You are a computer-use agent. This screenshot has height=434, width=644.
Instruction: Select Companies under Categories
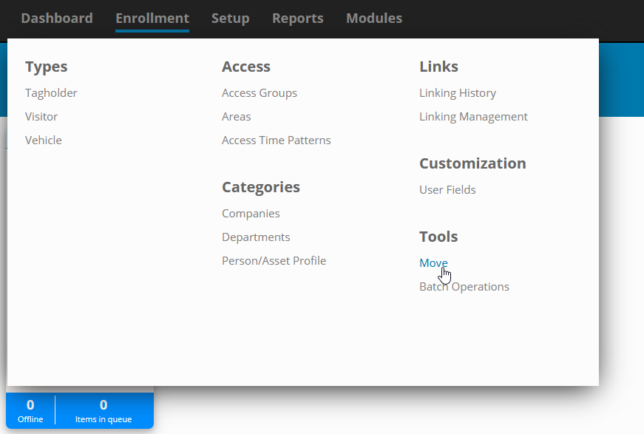point(251,214)
